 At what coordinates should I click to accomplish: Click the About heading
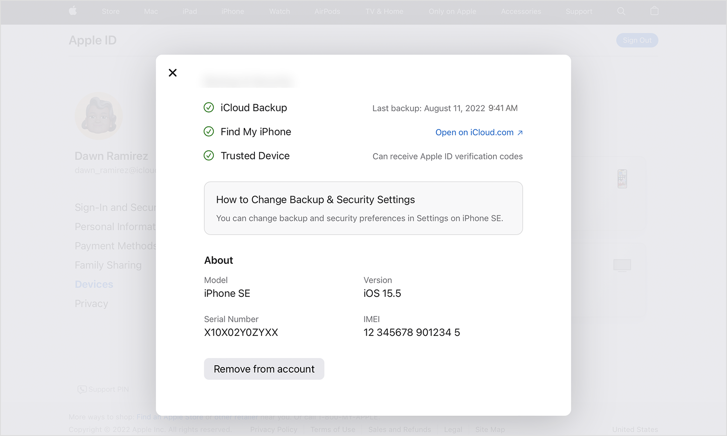tap(219, 261)
